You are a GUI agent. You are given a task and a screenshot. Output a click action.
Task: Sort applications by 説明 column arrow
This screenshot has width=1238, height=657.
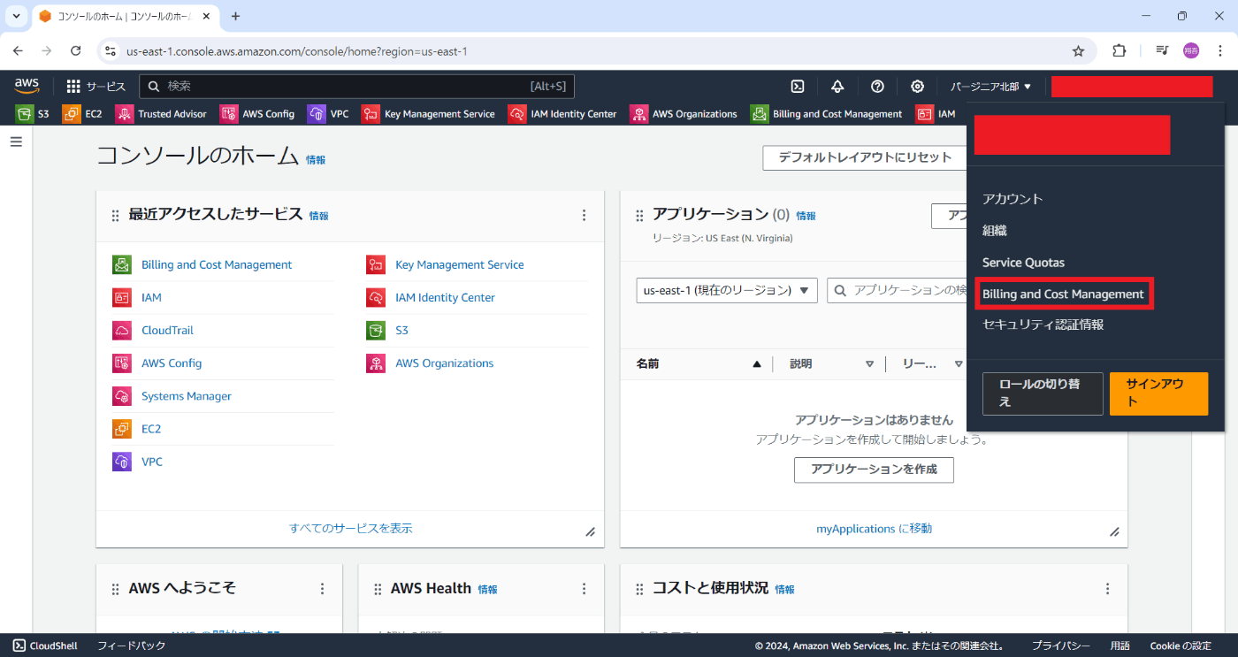pyautogui.click(x=869, y=364)
